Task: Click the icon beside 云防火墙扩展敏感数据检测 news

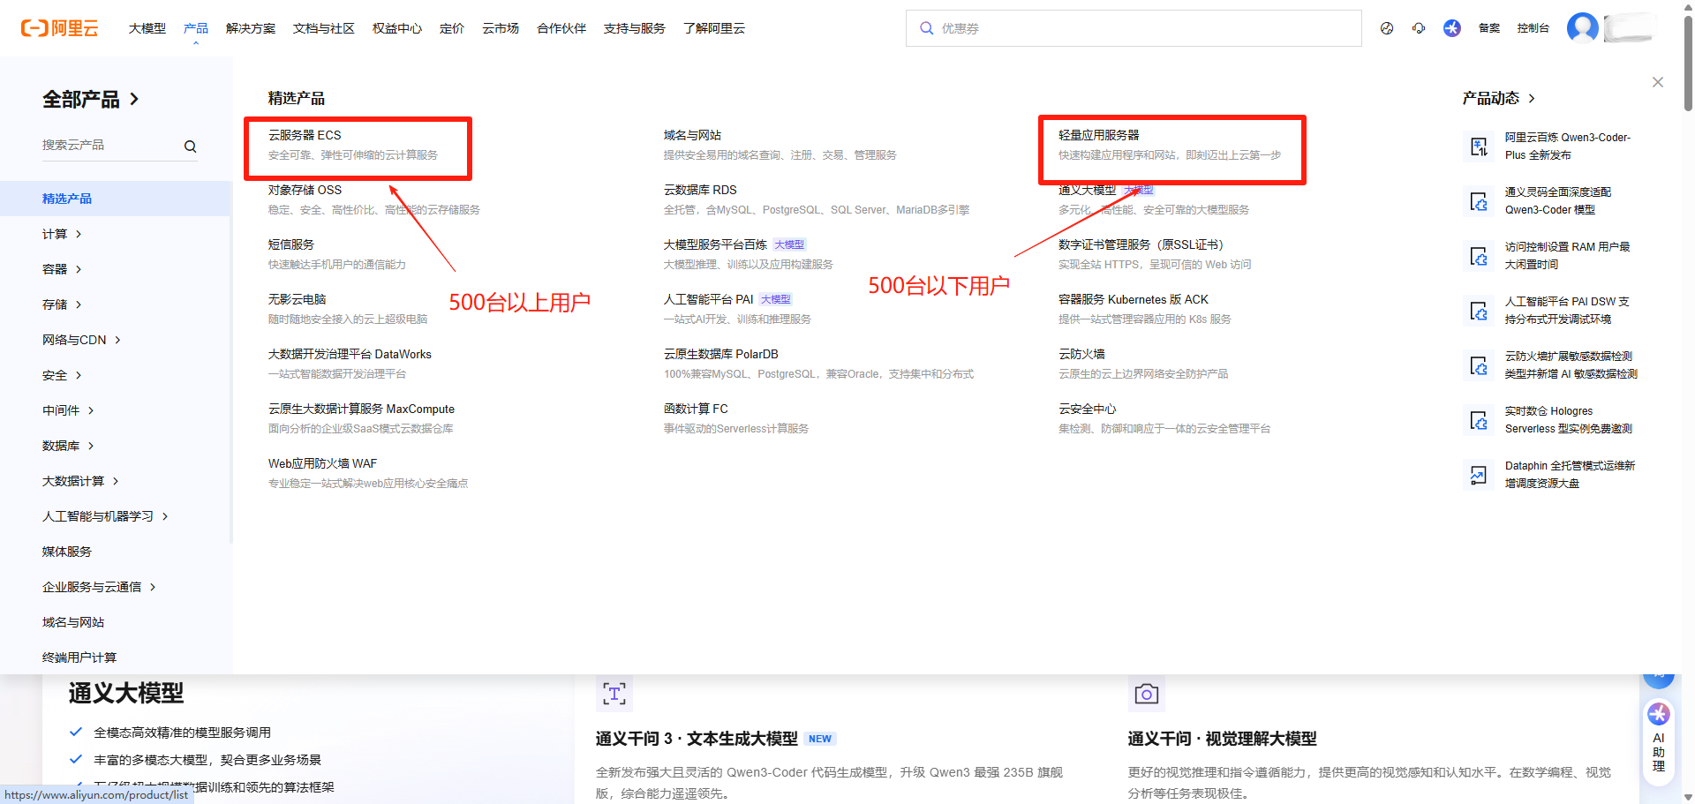Action: 1479,365
